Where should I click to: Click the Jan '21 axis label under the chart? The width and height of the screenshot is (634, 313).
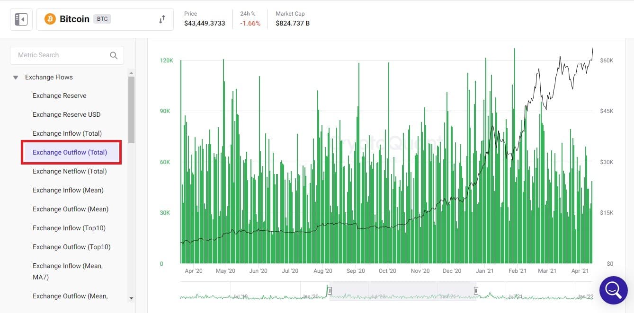click(484, 271)
